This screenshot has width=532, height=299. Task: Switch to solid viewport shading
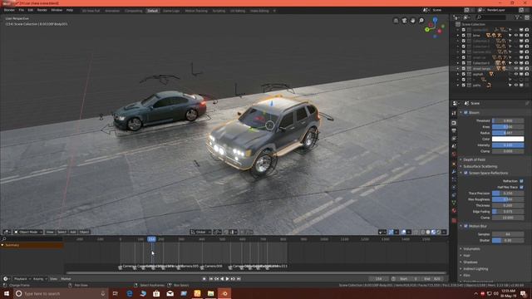click(428, 232)
